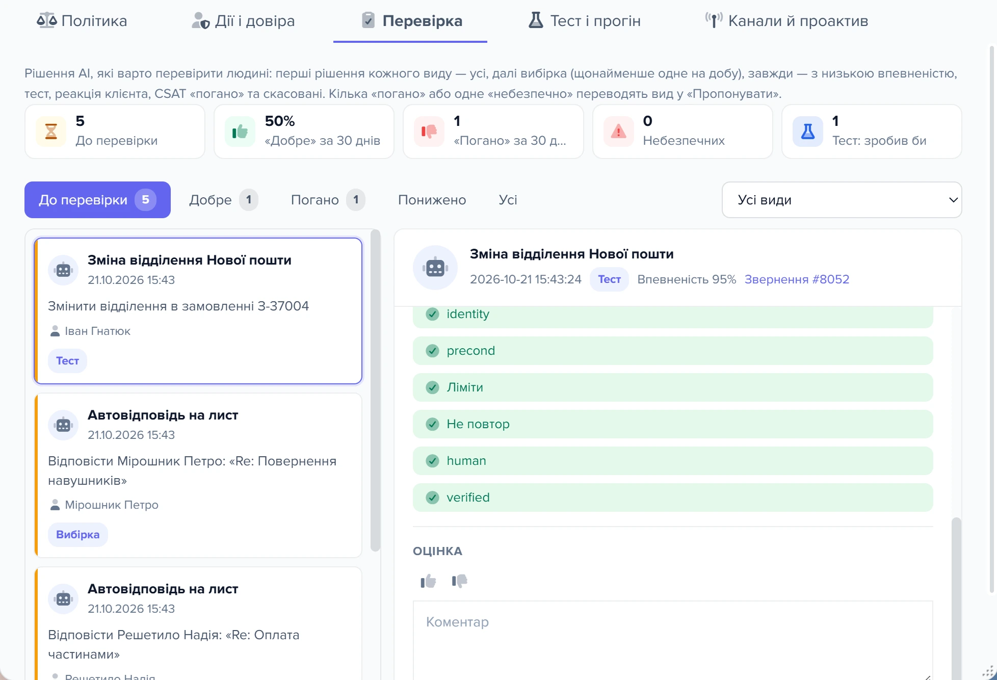Filter by До перевірки 5 button
The image size is (997, 680).
[x=97, y=200]
